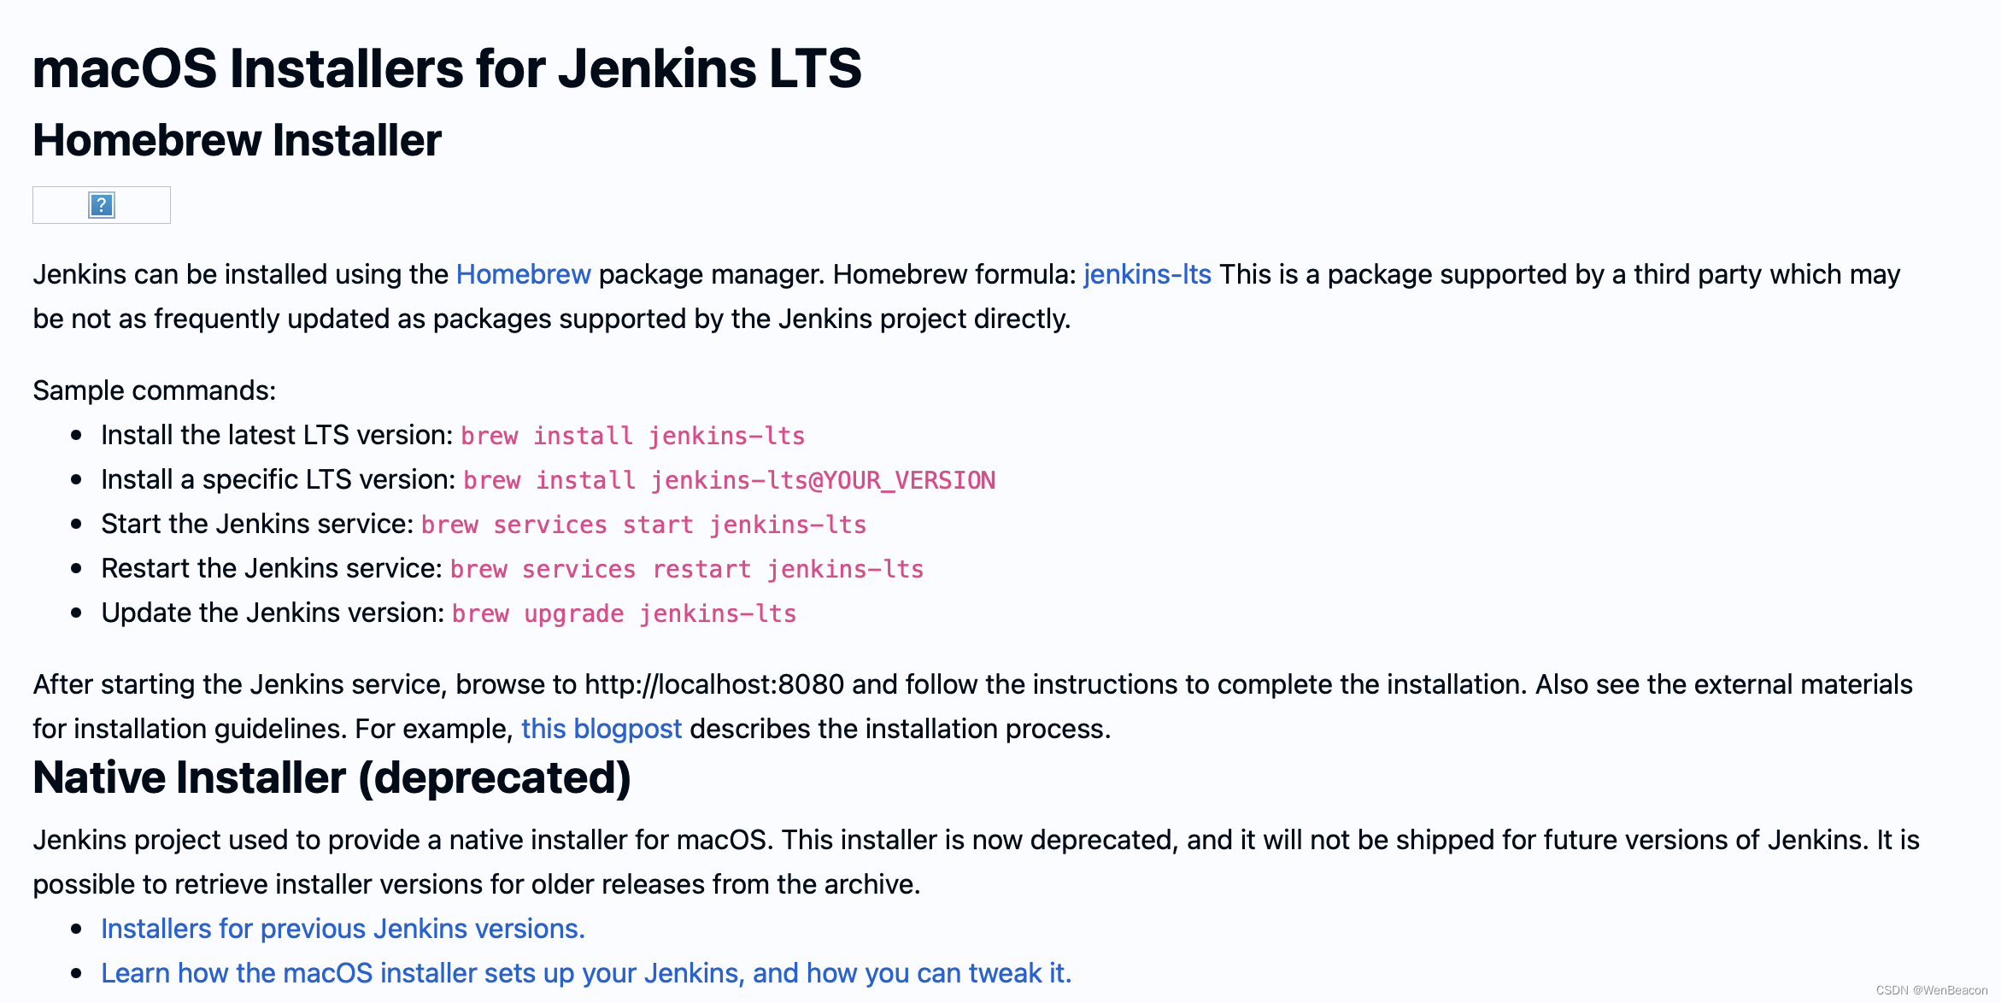
Task: Click the 'brew services restart jenkins-lts' code
Action: [x=686, y=569]
